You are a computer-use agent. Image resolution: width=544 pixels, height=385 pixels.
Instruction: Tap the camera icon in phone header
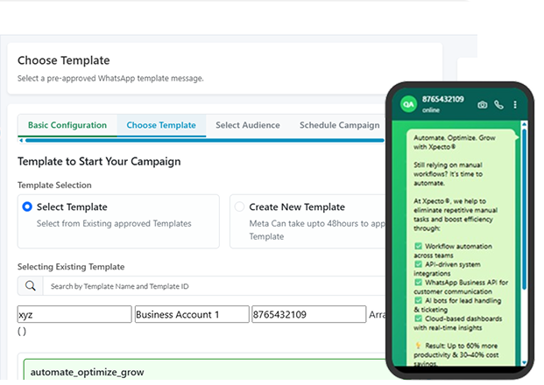click(x=482, y=105)
